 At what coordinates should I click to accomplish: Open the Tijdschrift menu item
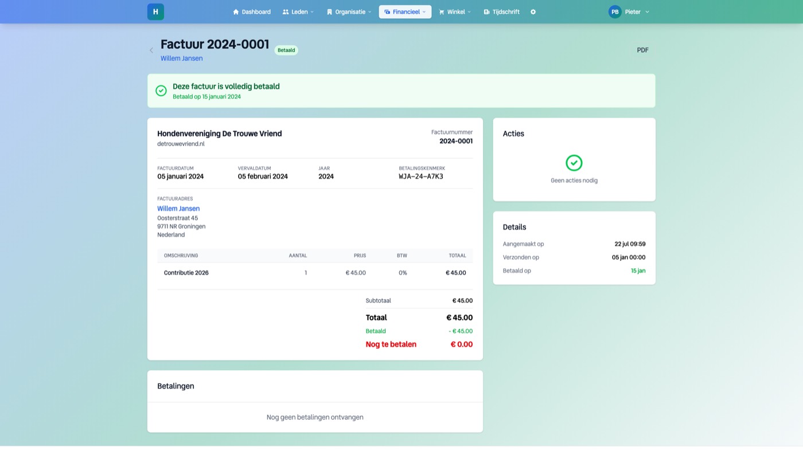[x=501, y=11]
